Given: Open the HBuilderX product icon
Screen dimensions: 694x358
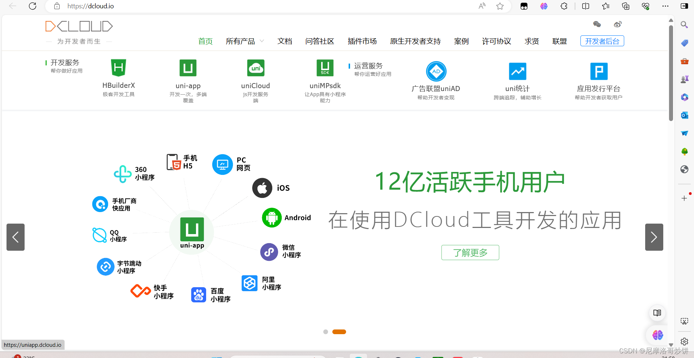Looking at the screenshot, I should click(x=118, y=68).
